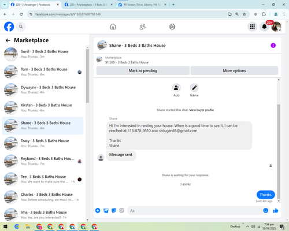The image size is (289, 231).
Task: Open the Windows Start button
Action: [x=5, y=226]
